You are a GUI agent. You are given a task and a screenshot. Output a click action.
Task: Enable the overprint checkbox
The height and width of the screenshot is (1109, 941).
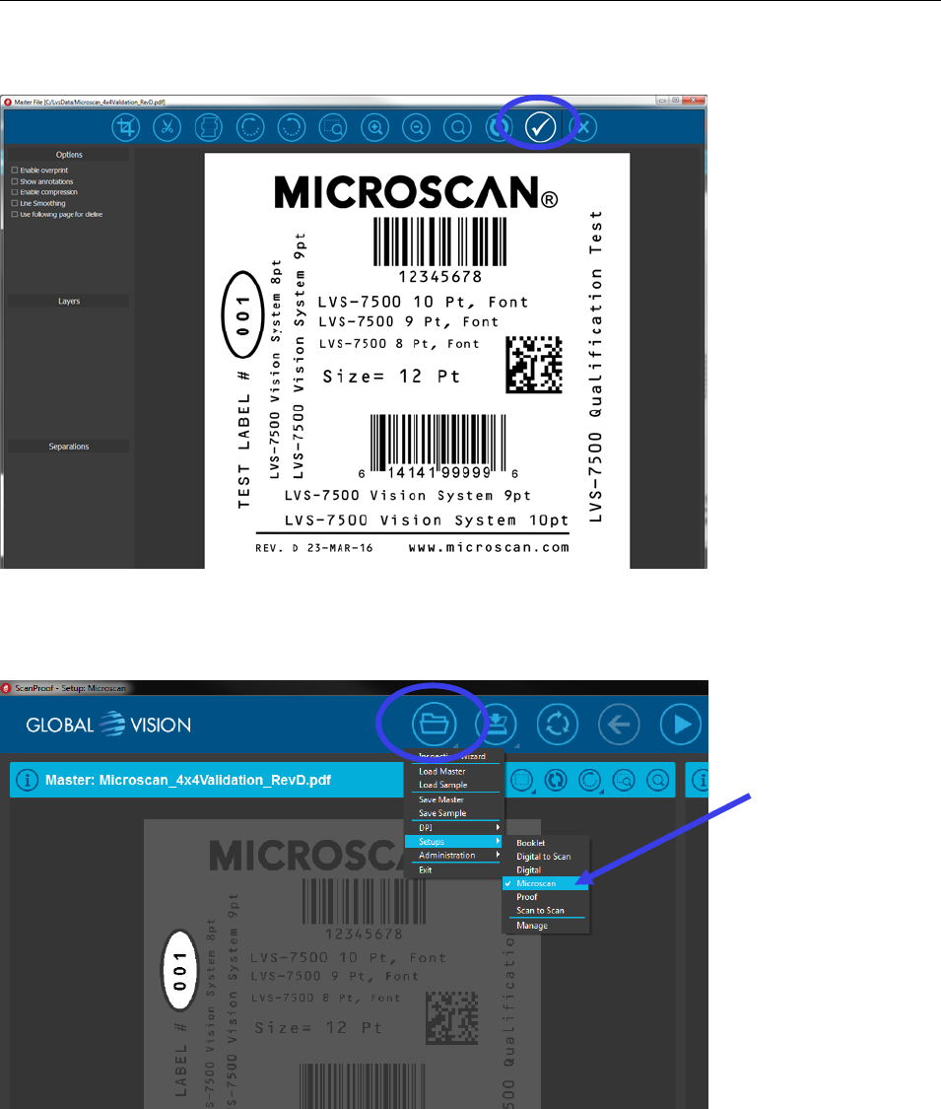point(15,171)
